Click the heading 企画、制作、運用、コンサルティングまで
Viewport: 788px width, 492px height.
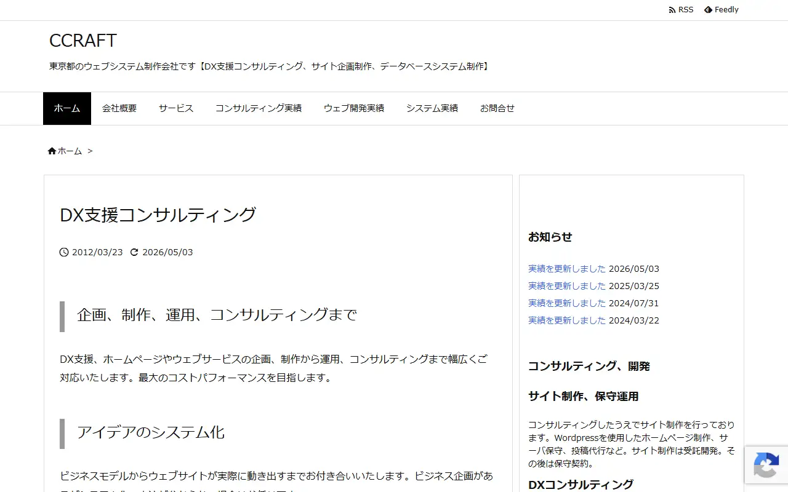pos(217,315)
